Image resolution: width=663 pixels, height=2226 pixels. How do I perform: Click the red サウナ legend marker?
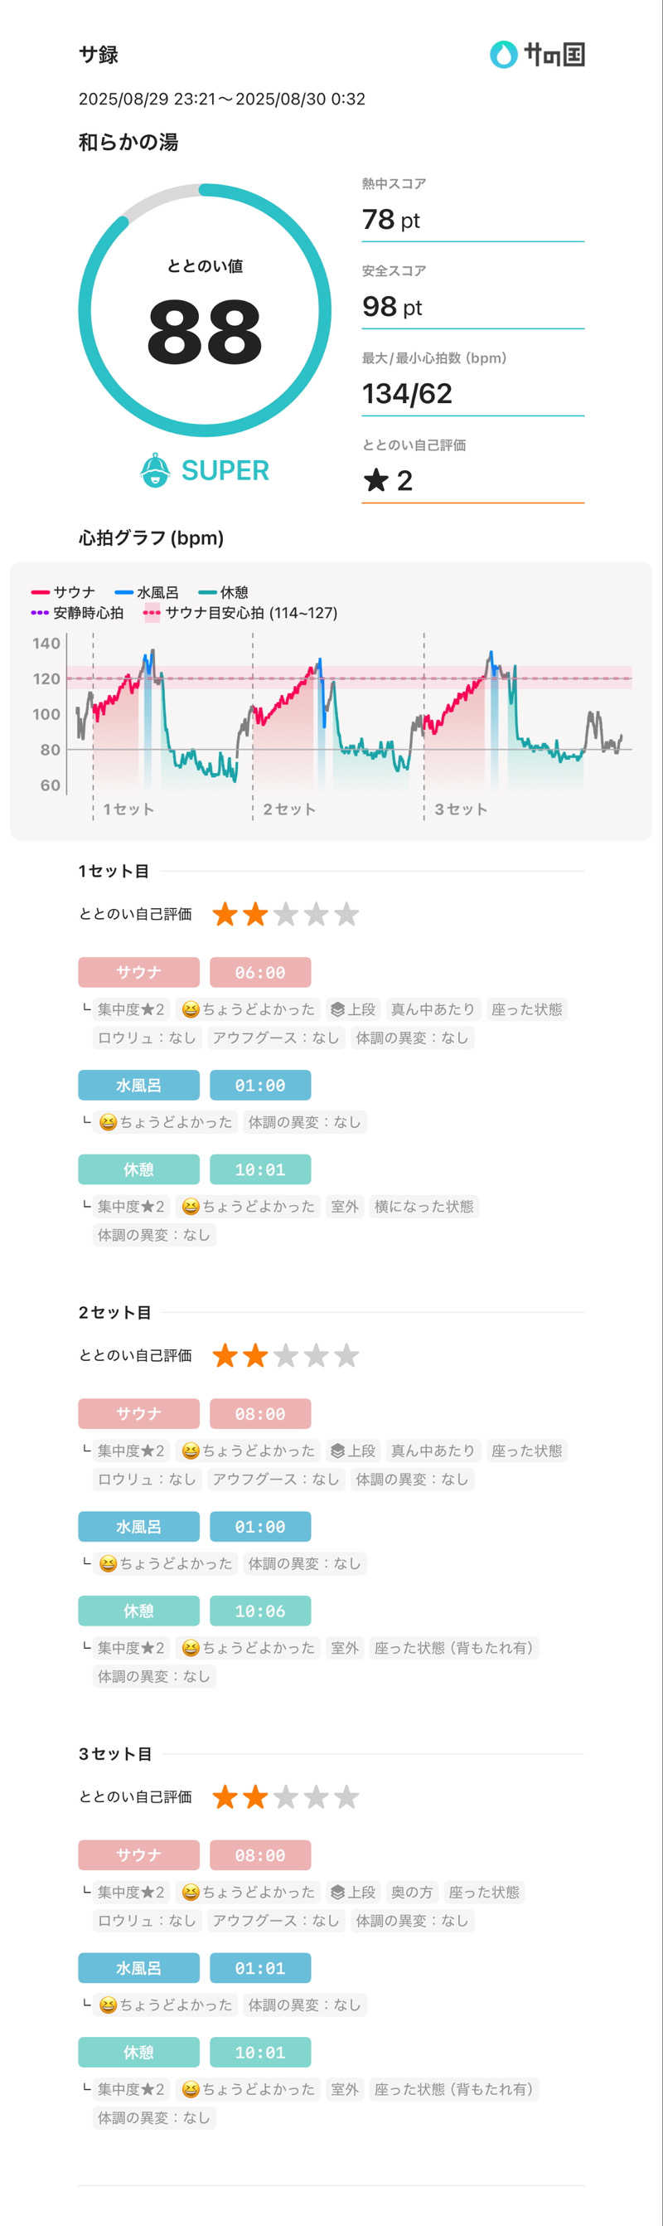tap(40, 592)
